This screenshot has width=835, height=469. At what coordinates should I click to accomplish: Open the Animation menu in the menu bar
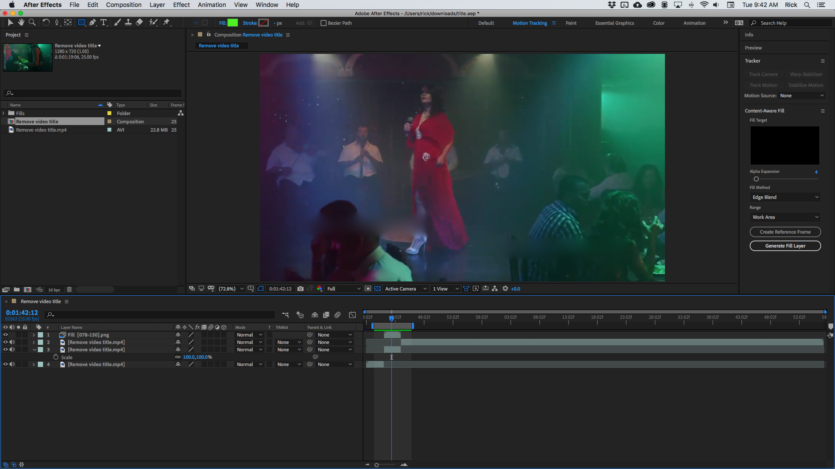coord(212,5)
